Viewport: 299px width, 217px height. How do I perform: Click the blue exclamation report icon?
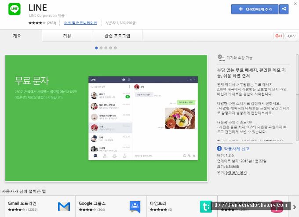click(219, 148)
